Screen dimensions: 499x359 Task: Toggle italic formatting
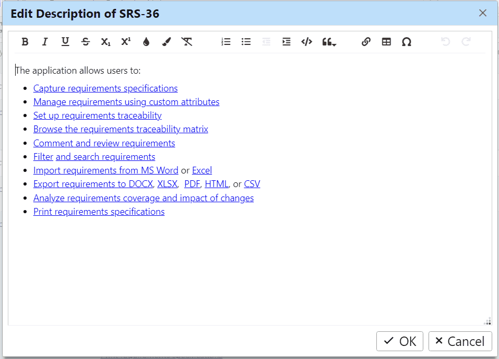[x=45, y=42]
